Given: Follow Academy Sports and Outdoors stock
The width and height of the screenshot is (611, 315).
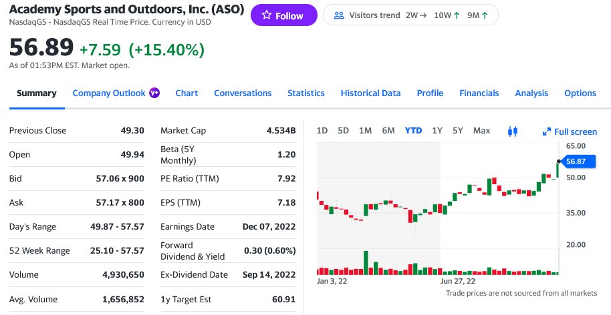Looking at the screenshot, I should pyautogui.click(x=283, y=15).
